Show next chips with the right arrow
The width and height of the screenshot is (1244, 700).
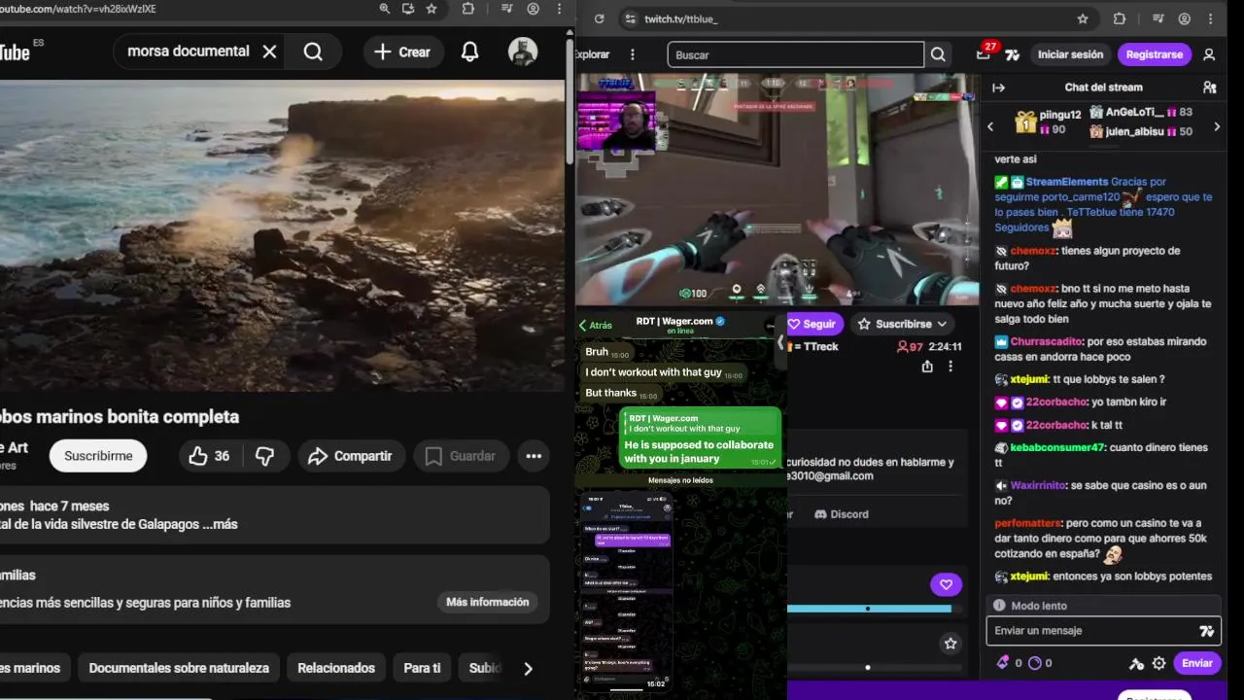[x=528, y=668]
